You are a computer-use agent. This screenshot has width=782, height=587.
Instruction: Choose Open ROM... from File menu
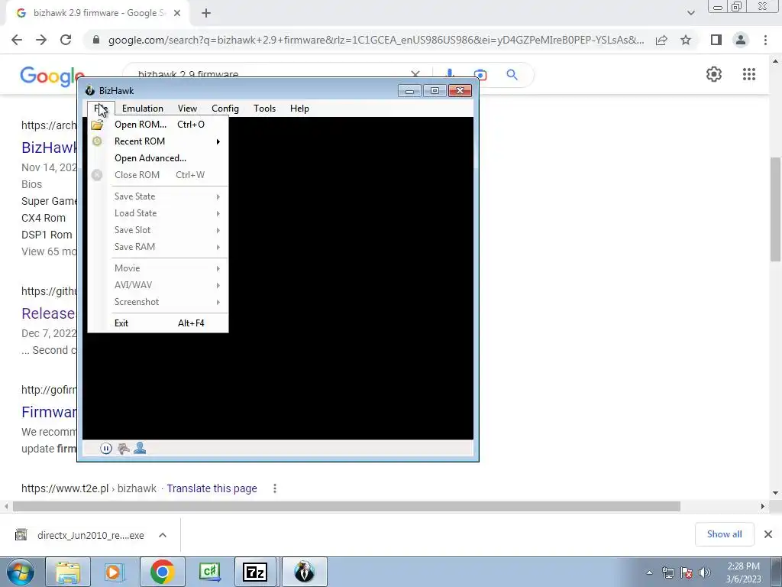point(158,125)
